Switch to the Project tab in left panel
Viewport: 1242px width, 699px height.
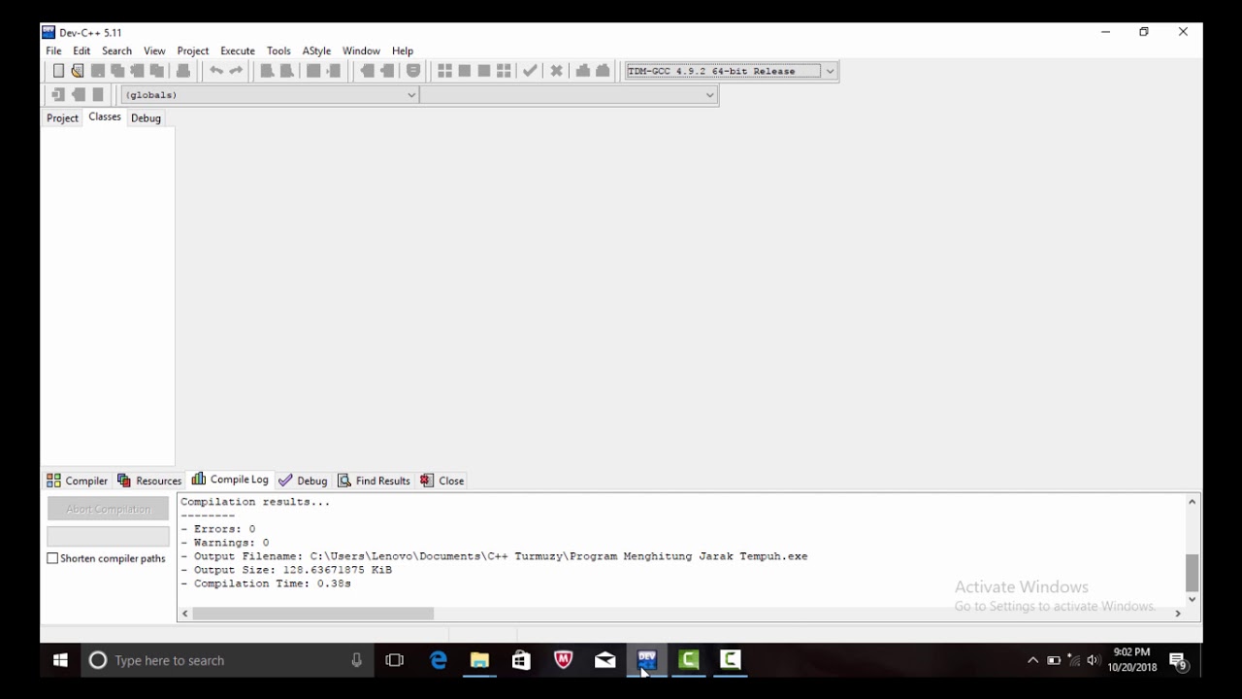[x=62, y=117]
